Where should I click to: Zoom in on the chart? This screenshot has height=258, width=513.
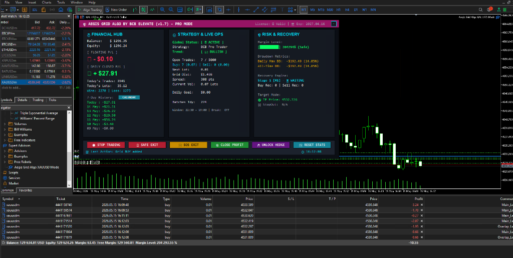pyautogui.click(x=162, y=10)
